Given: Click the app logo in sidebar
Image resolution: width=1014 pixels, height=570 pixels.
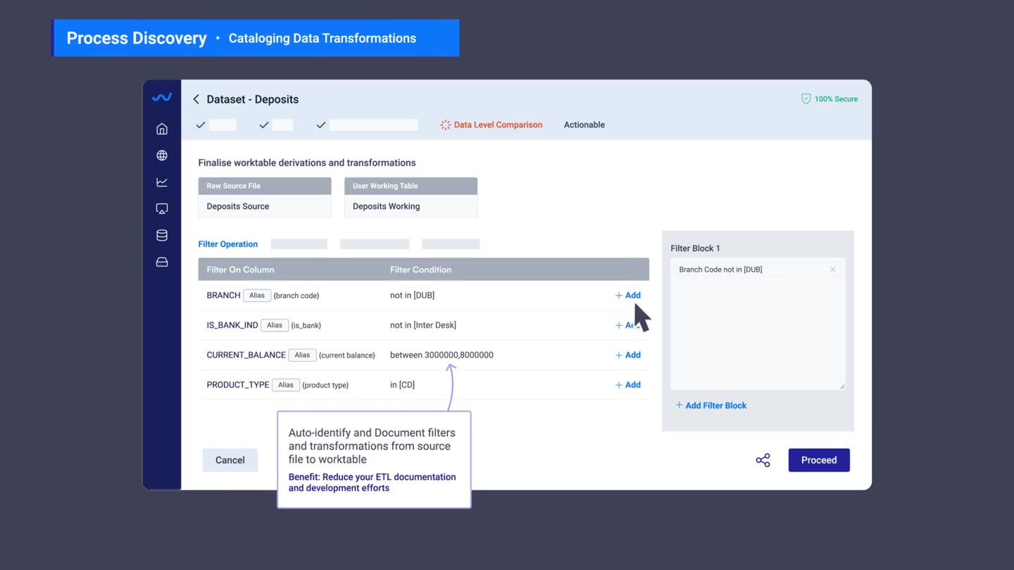Looking at the screenshot, I should 162,98.
